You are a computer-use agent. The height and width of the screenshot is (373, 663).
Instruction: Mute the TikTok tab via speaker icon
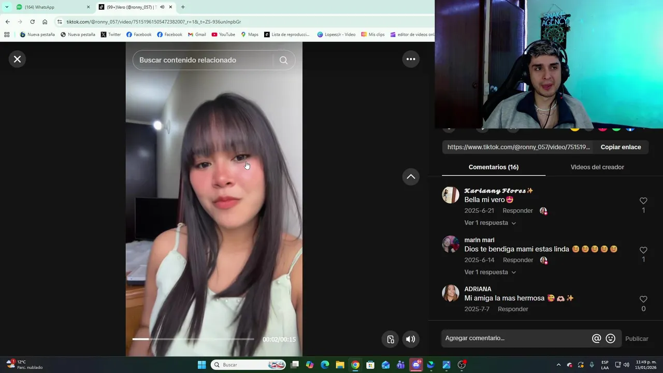pyautogui.click(x=162, y=7)
